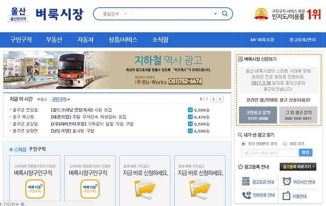Open last 지금 바로 신청하세요 folder card

[x=200, y=181]
